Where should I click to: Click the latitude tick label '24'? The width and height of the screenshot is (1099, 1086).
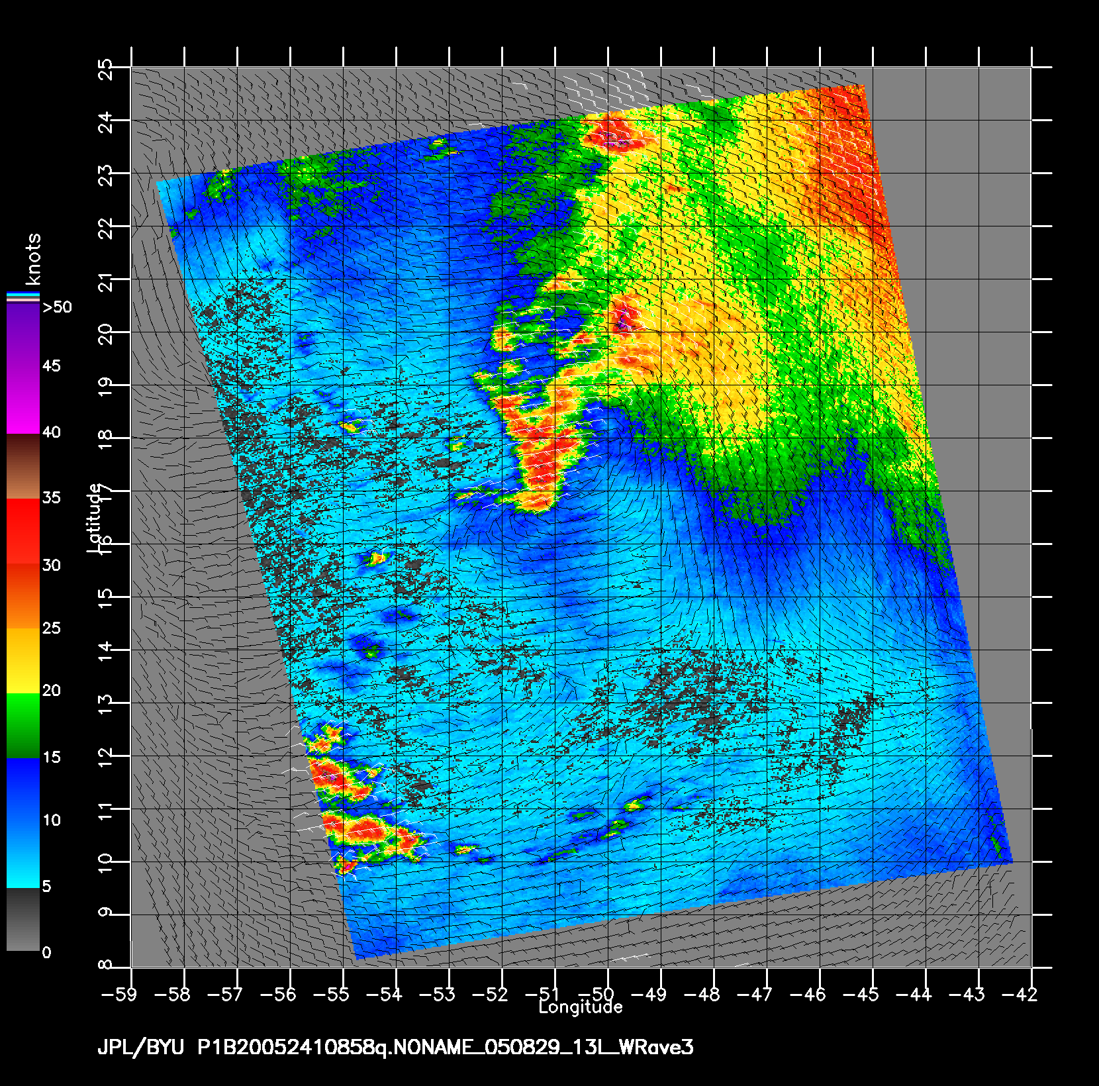(106, 122)
